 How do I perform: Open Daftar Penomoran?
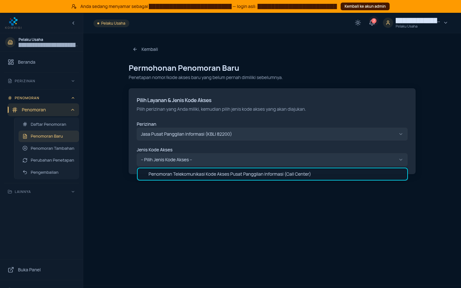point(49,124)
